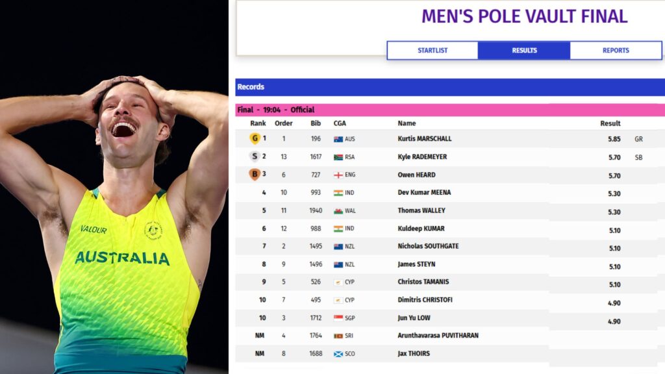Viewport: 665px width, 374px height.
Task: Click the South Africa flag next to RSA
Action: pos(338,157)
